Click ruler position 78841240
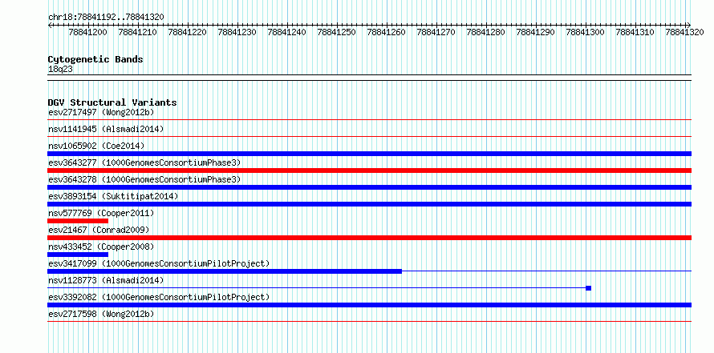 tap(287, 32)
